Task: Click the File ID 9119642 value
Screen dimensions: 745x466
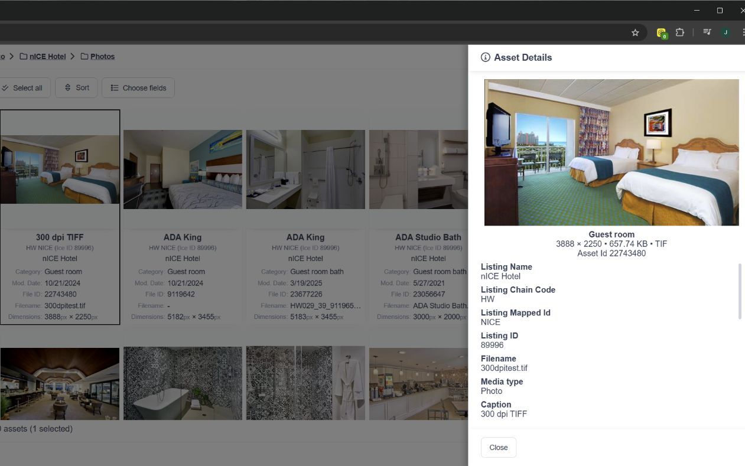Action: (181, 294)
